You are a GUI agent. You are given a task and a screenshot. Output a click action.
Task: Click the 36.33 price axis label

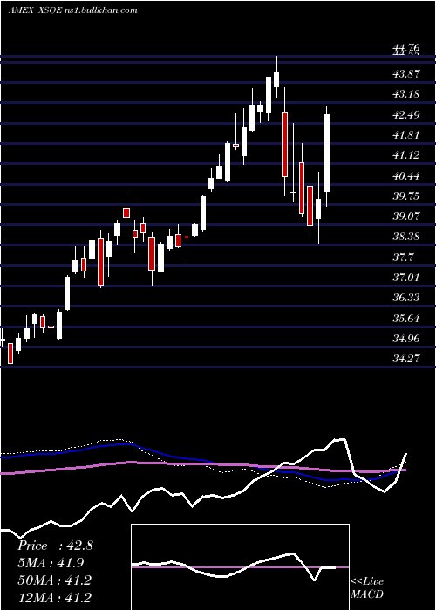pyautogui.click(x=406, y=298)
